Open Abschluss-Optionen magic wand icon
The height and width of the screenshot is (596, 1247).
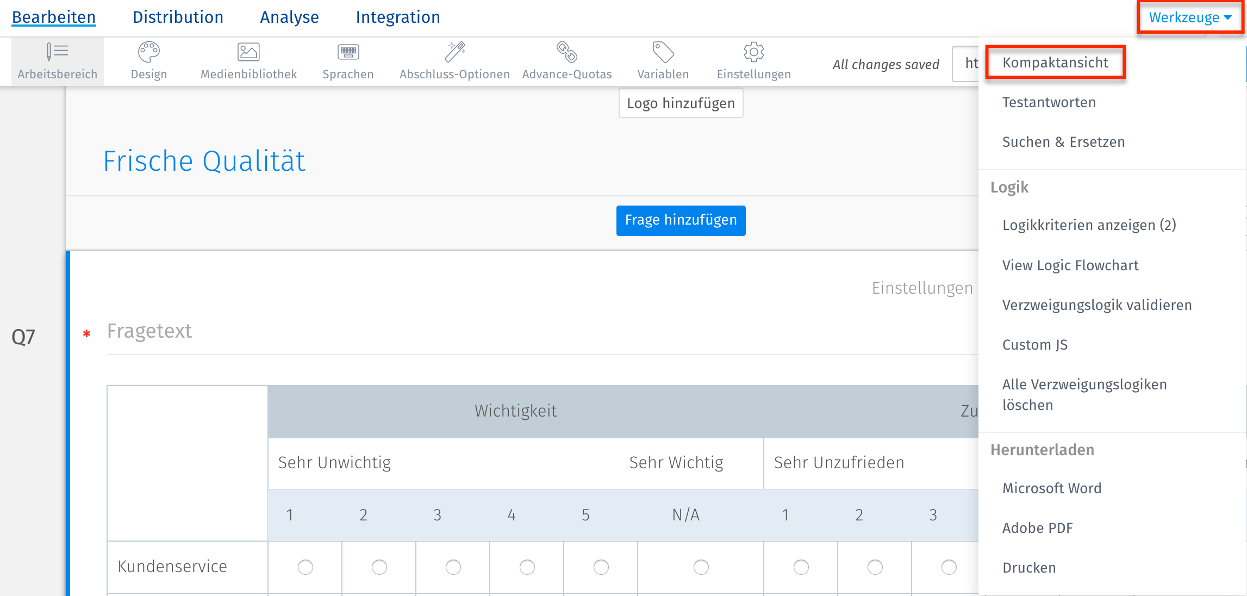[454, 52]
